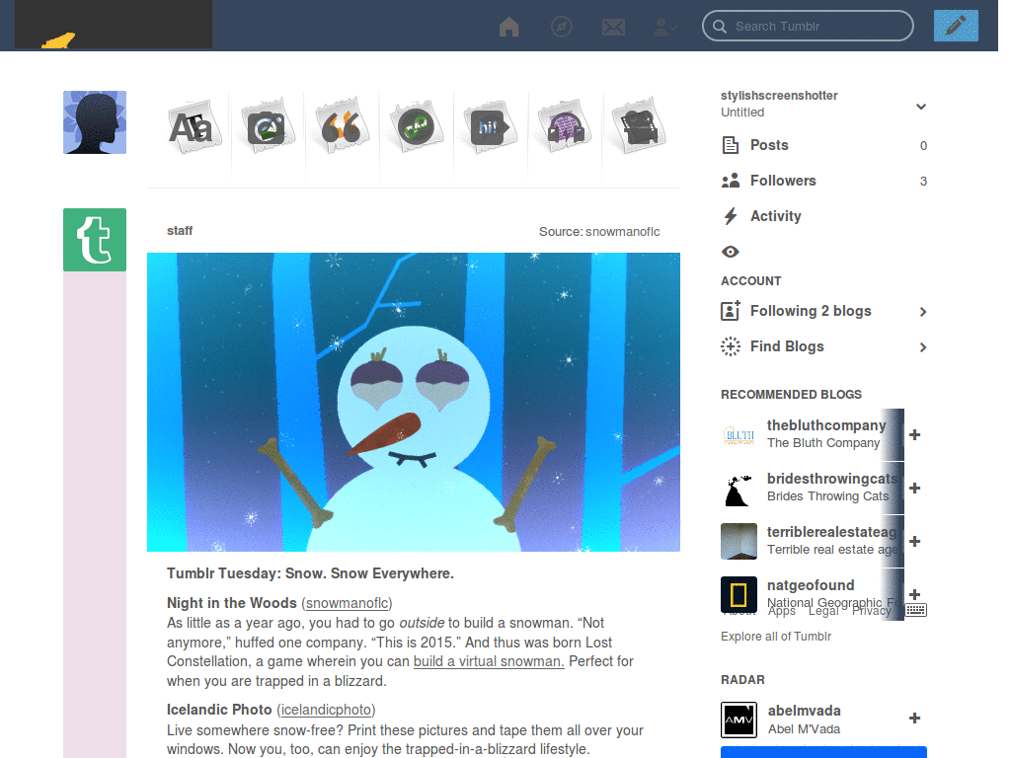Follow the build a virtual snowman link
The height and width of the screenshot is (758, 1011).
[x=489, y=661]
